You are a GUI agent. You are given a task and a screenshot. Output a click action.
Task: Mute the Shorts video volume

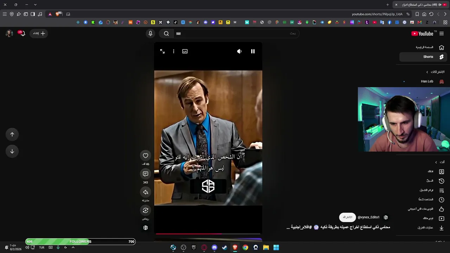[239, 51]
